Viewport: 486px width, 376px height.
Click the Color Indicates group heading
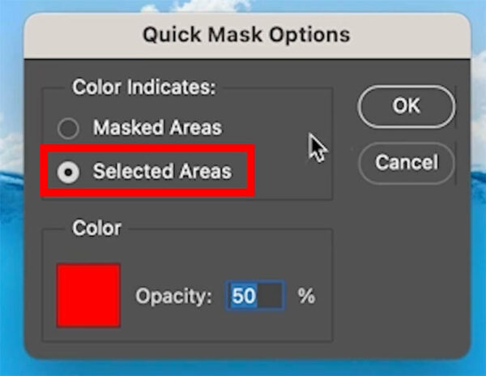tap(144, 88)
